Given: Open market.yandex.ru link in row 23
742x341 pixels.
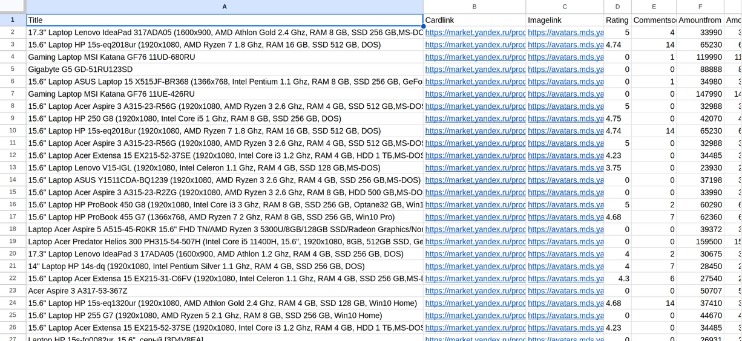Looking at the screenshot, I should [475, 291].
